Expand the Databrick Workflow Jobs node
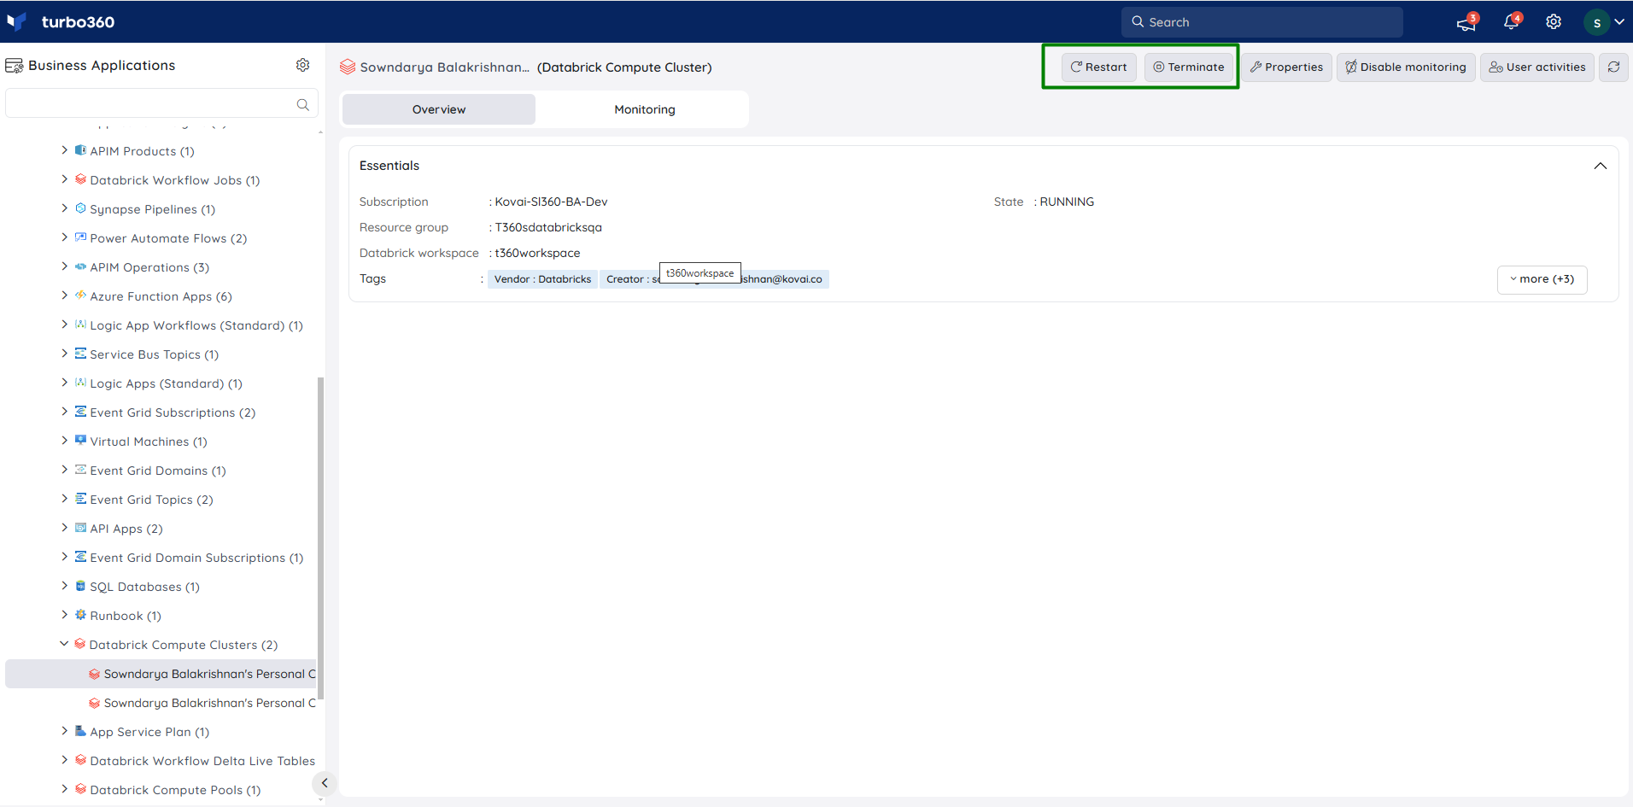 (64, 179)
